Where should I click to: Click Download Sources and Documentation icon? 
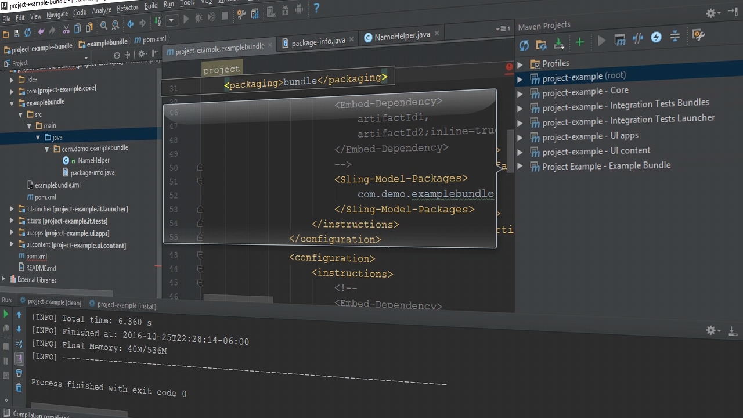pyautogui.click(x=559, y=44)
